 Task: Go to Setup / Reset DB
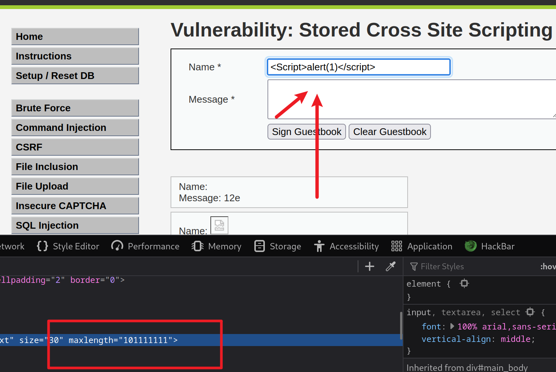click(x=75, y=76)
